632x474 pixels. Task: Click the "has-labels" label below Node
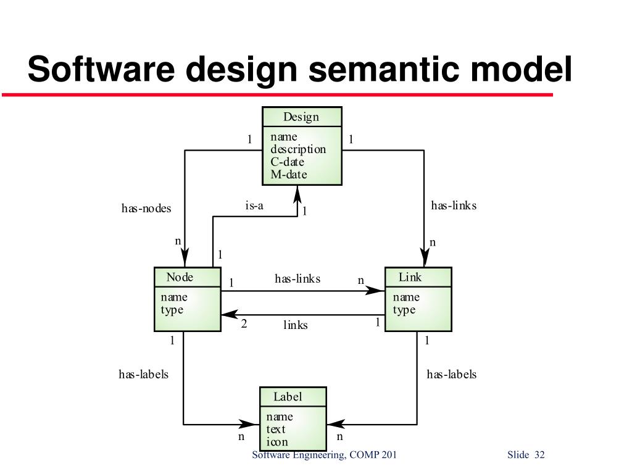click(144, 375)
